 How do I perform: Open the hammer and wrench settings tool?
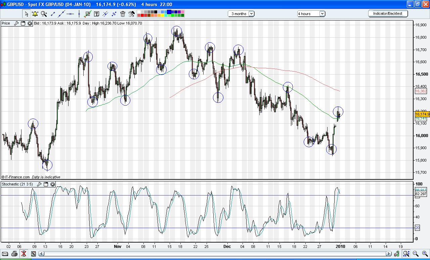(131, 14)
